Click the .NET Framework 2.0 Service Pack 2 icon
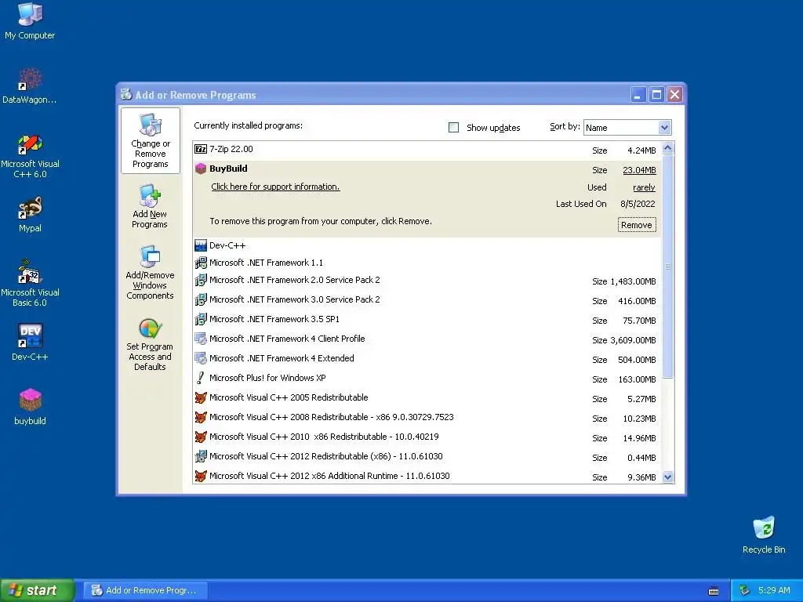This screenshot has height=602, width=803. tap(201, 280)
